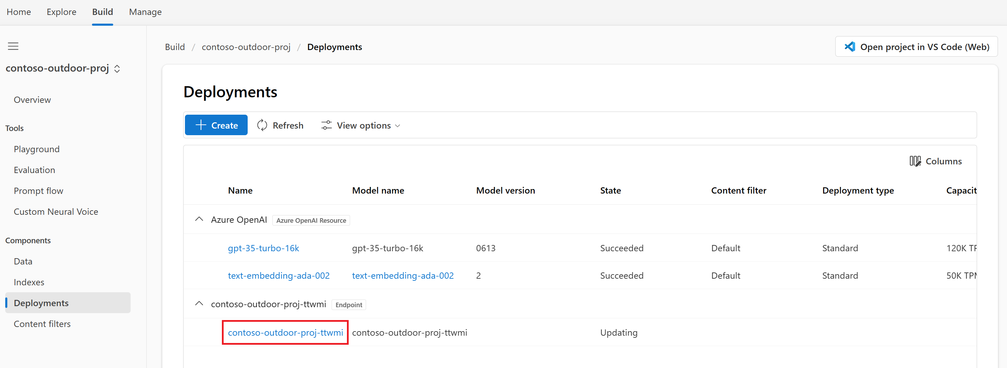Click the Succeeded state of gpt-35-turbo-16k row
1007x368 pixels.
(x=621, y=248)
